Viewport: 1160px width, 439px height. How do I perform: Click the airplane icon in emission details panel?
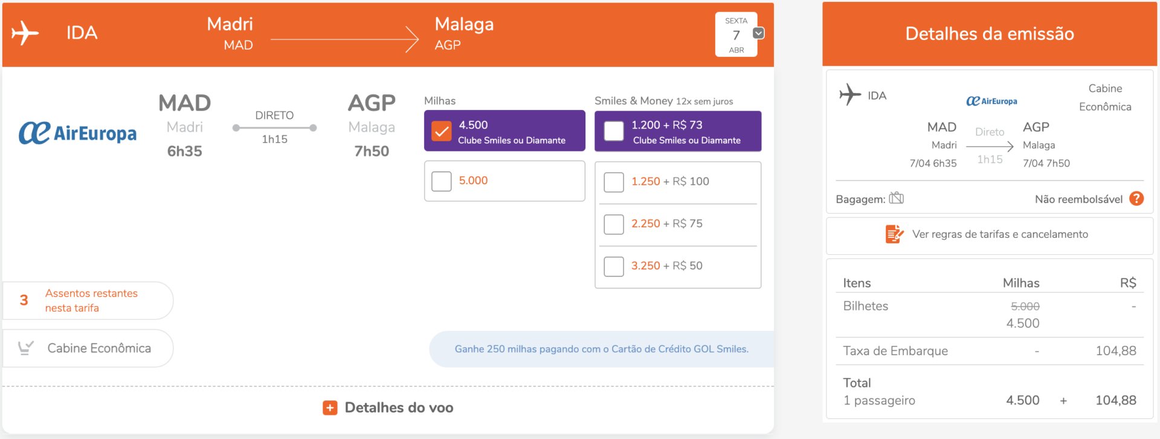click(850, 95)
